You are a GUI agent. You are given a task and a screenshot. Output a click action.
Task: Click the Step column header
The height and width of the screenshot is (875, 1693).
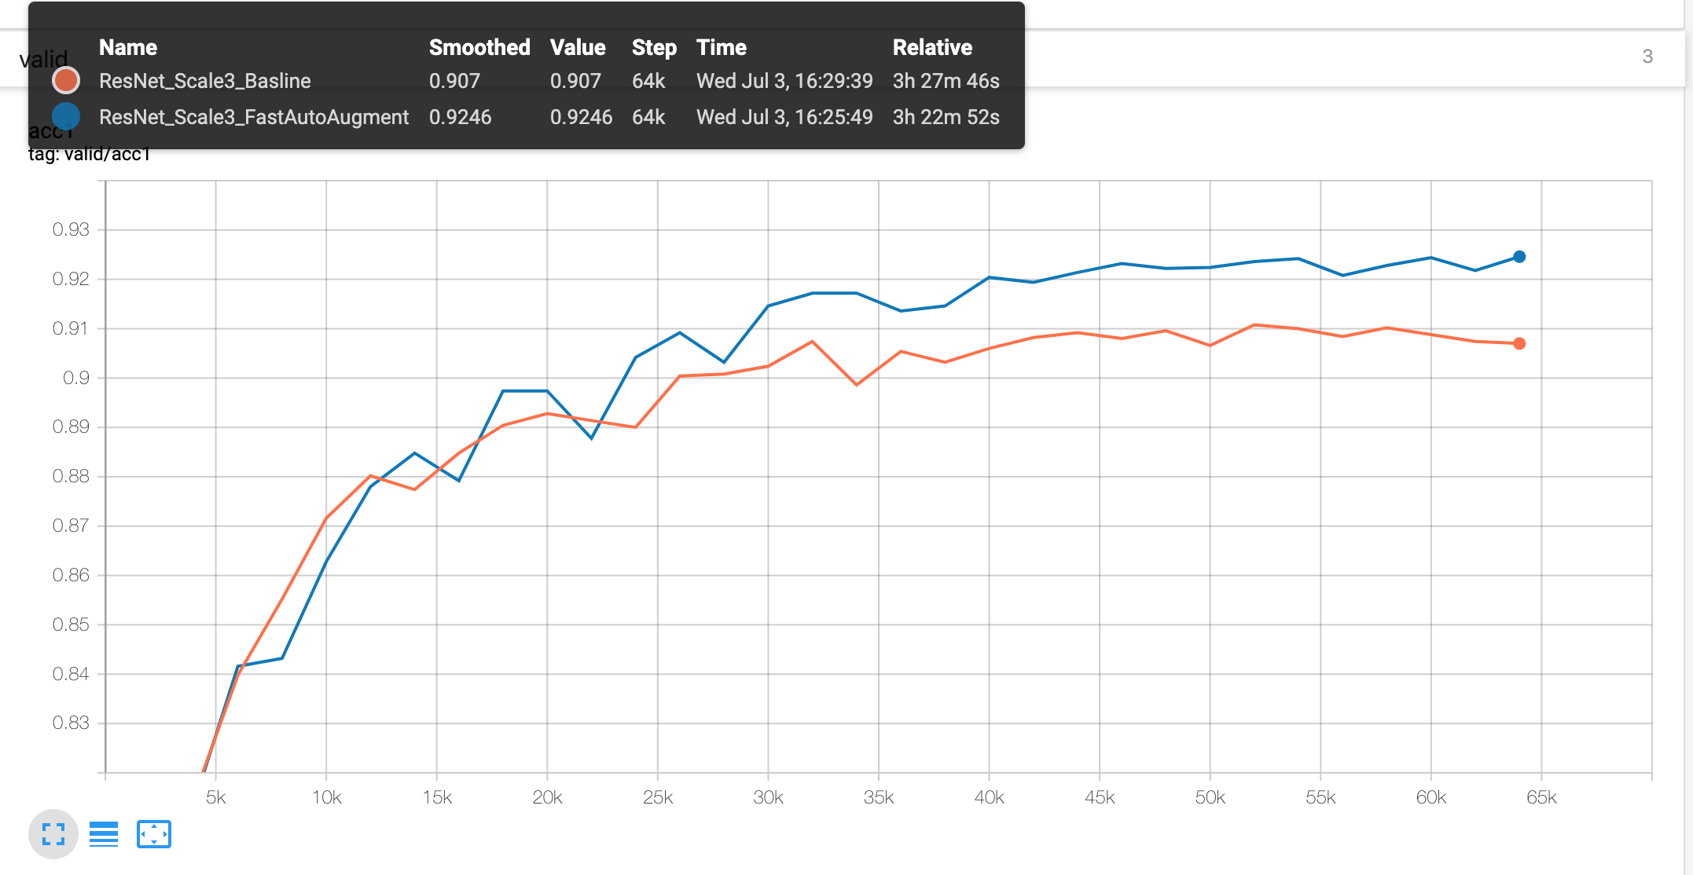(654, 47)
